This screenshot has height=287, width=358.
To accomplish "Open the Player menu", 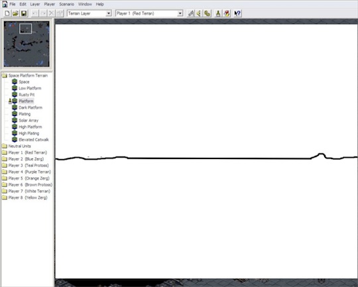I will pyautogui.click(x=49, y=4).
